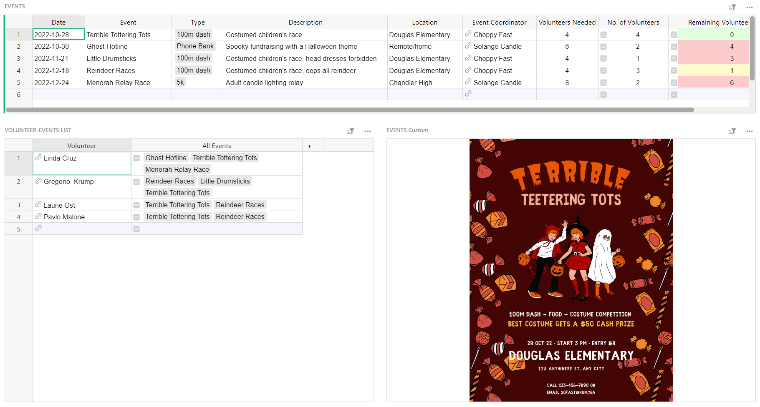760x407 pixels.
Task: Click link icon next to Pavlo Malone
Action: coord(38,216)
